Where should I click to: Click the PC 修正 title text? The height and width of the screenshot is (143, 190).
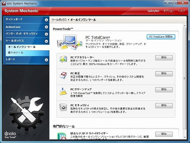click(x=75, y=73)
